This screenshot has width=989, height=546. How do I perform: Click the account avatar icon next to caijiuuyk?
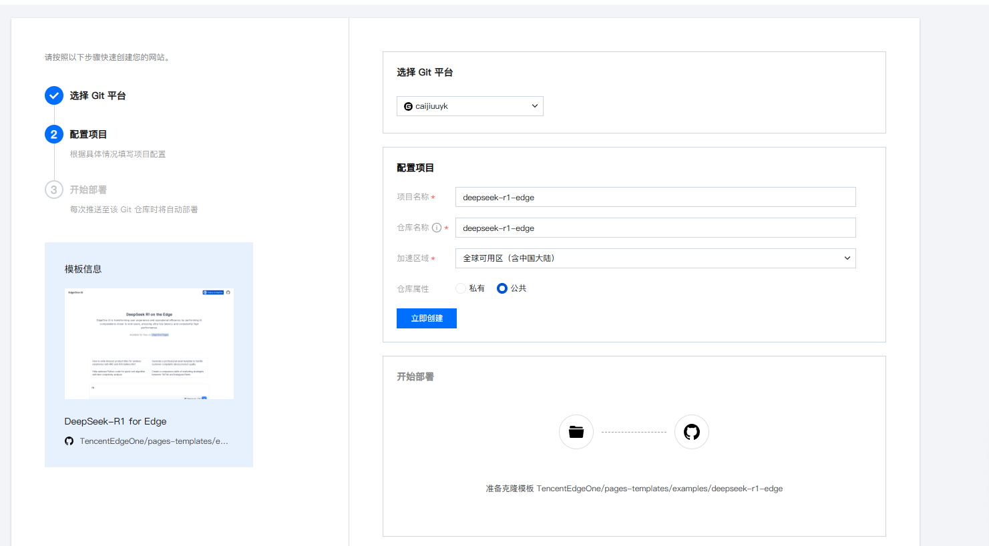(x=408, y=106)
